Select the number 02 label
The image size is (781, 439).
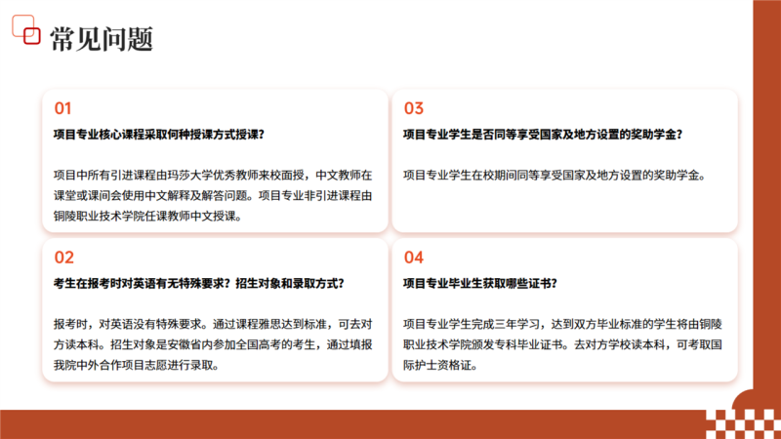[63, 258]
